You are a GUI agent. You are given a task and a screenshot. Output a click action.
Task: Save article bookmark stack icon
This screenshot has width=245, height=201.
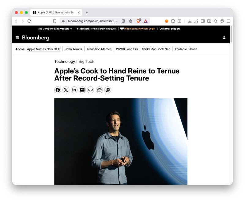point(108,90)
